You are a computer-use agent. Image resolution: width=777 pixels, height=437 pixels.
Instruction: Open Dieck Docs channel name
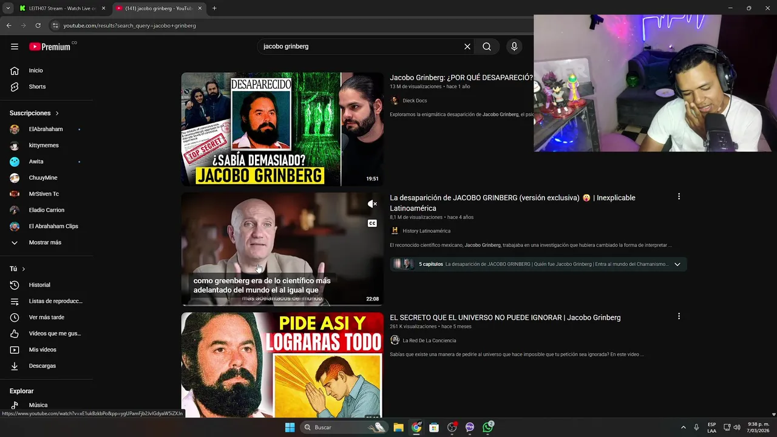(x=415, y=101)
